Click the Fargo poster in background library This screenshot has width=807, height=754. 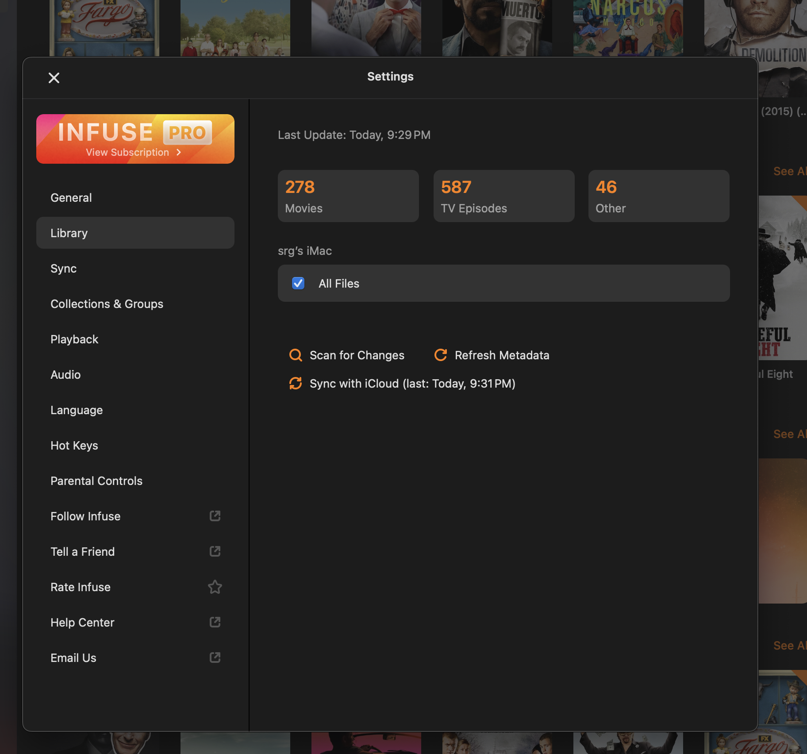click(x=104, y=28)
